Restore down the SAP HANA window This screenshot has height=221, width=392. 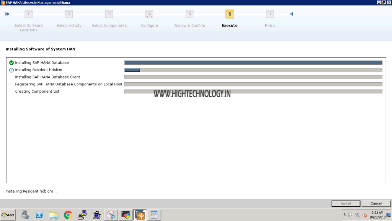pyautogui.click(x=384, y=3)
